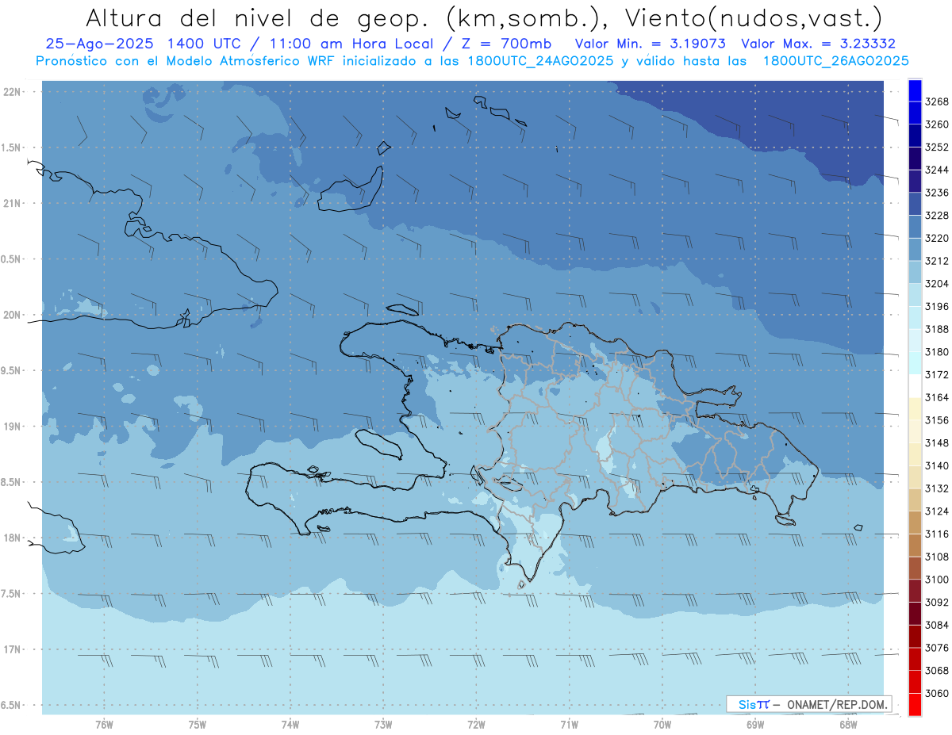Click the 'SisTT - ONAMET/REP.DOM.' credit box
The width and height of the screenshot is (952, 735).
pyautogui.click(x=809, y=704)
